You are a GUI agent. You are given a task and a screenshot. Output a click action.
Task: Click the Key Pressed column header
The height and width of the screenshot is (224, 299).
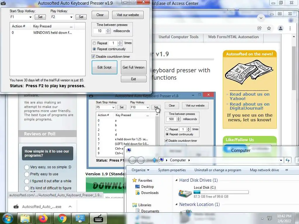[42, 26]
